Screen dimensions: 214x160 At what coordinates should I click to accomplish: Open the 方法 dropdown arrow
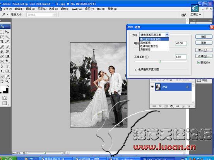(167, 35)
